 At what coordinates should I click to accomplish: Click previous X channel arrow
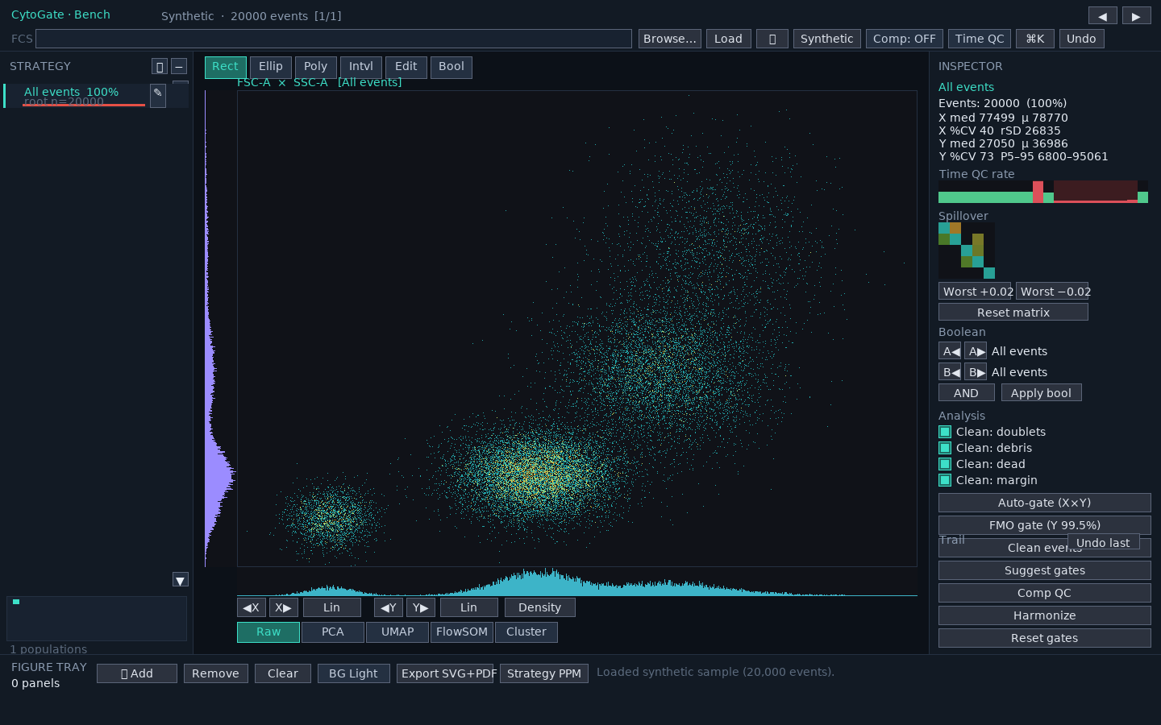point(252,607)
